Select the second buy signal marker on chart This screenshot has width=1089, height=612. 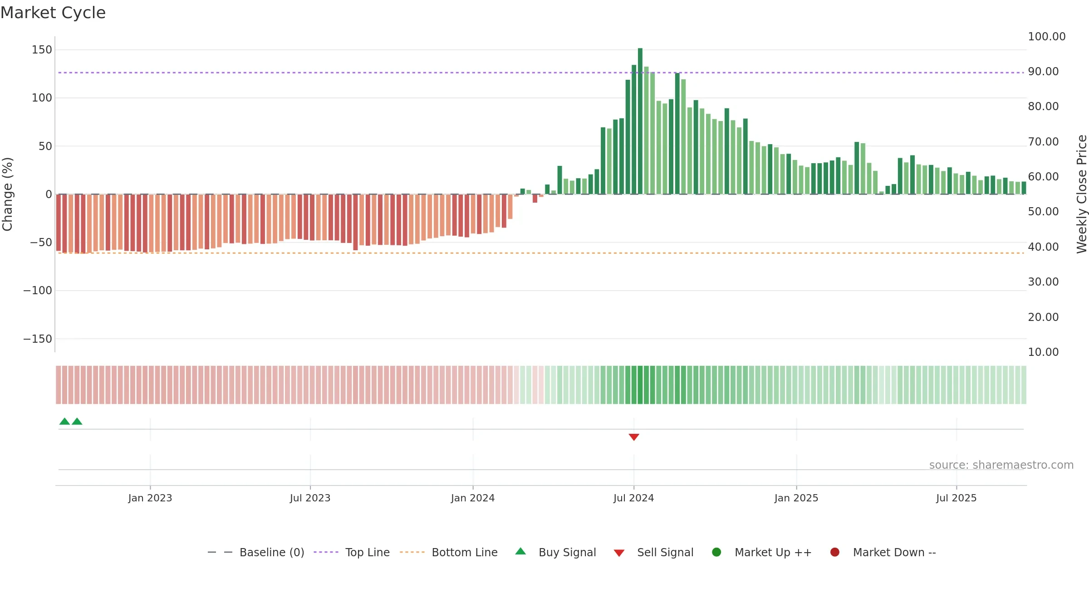[x=77, y=422]
